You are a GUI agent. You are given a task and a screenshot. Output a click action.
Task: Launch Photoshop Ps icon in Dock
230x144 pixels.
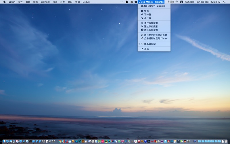80,141
